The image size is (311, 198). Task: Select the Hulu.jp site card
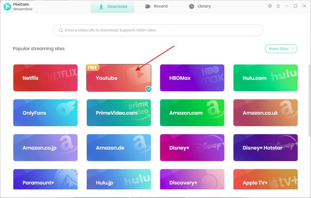pyautogui.click(x=119, y=179)
